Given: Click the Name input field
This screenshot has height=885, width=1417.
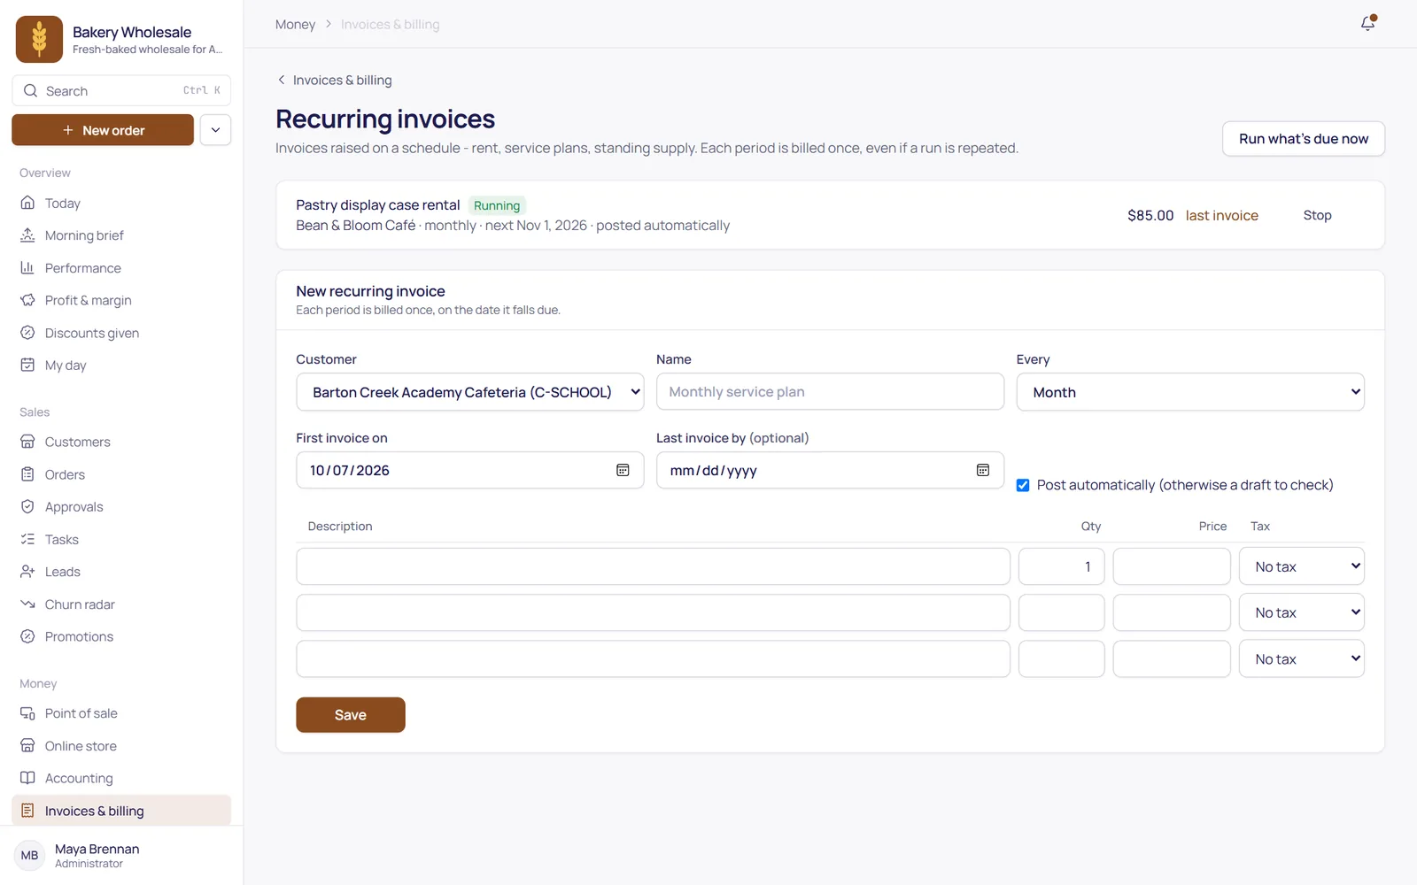Looking at the screenshot, I should [830, 391].
